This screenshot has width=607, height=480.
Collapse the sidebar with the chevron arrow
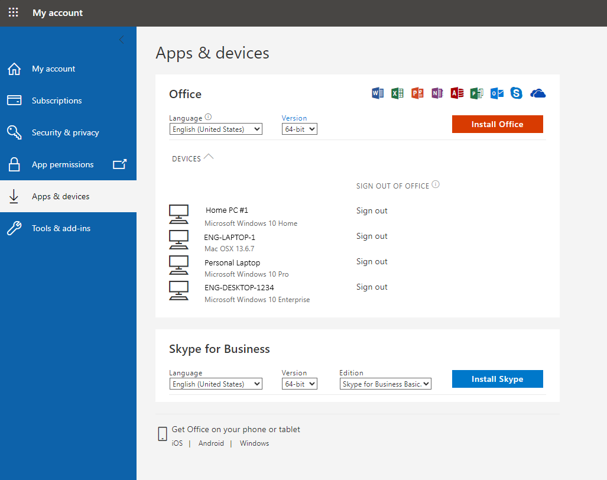pos(122,40)
